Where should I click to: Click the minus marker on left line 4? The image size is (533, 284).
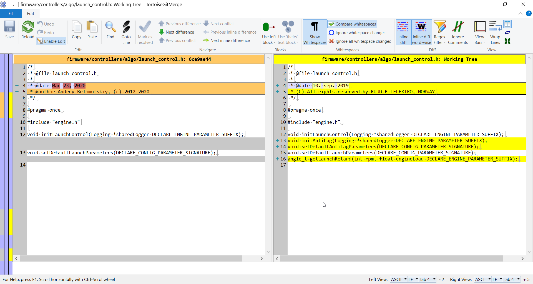17,86
